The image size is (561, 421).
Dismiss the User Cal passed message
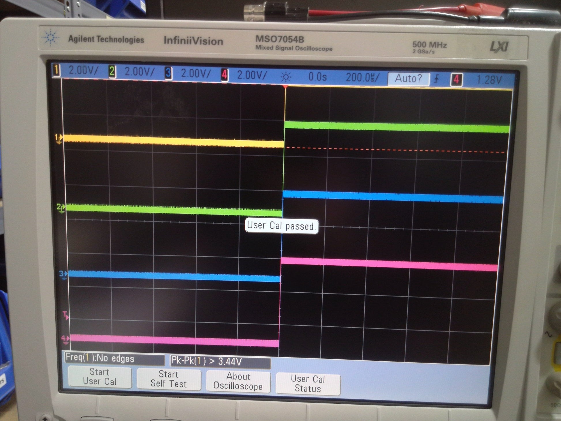point(281,225)
